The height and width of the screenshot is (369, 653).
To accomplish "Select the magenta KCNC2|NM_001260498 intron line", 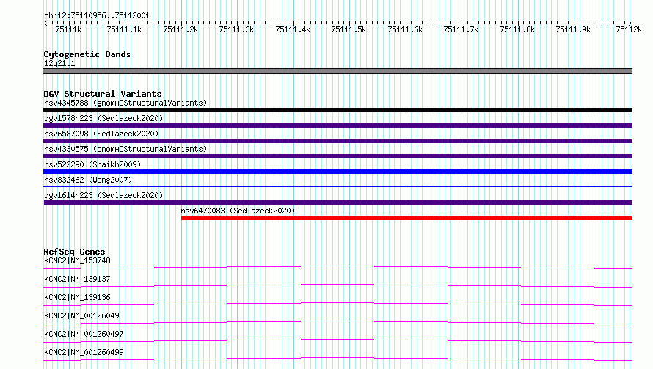I will coord(338,322).
